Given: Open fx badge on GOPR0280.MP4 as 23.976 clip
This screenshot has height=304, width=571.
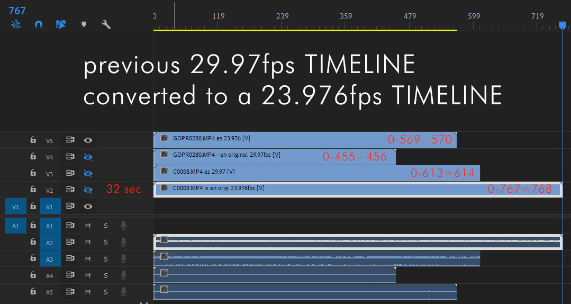Looking at the screenshot, I should coord(164,138).
